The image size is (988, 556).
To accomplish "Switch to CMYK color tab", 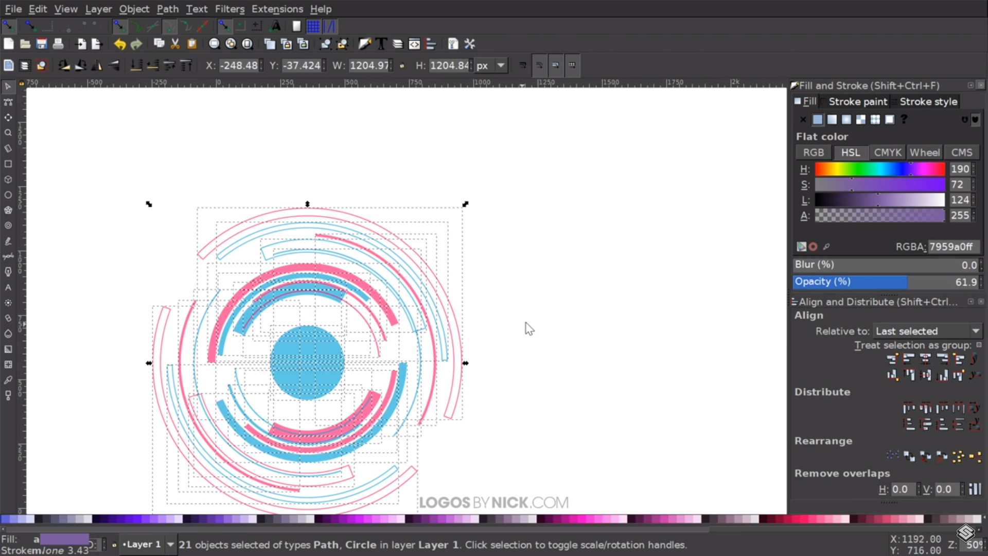I will click(888, 152).
